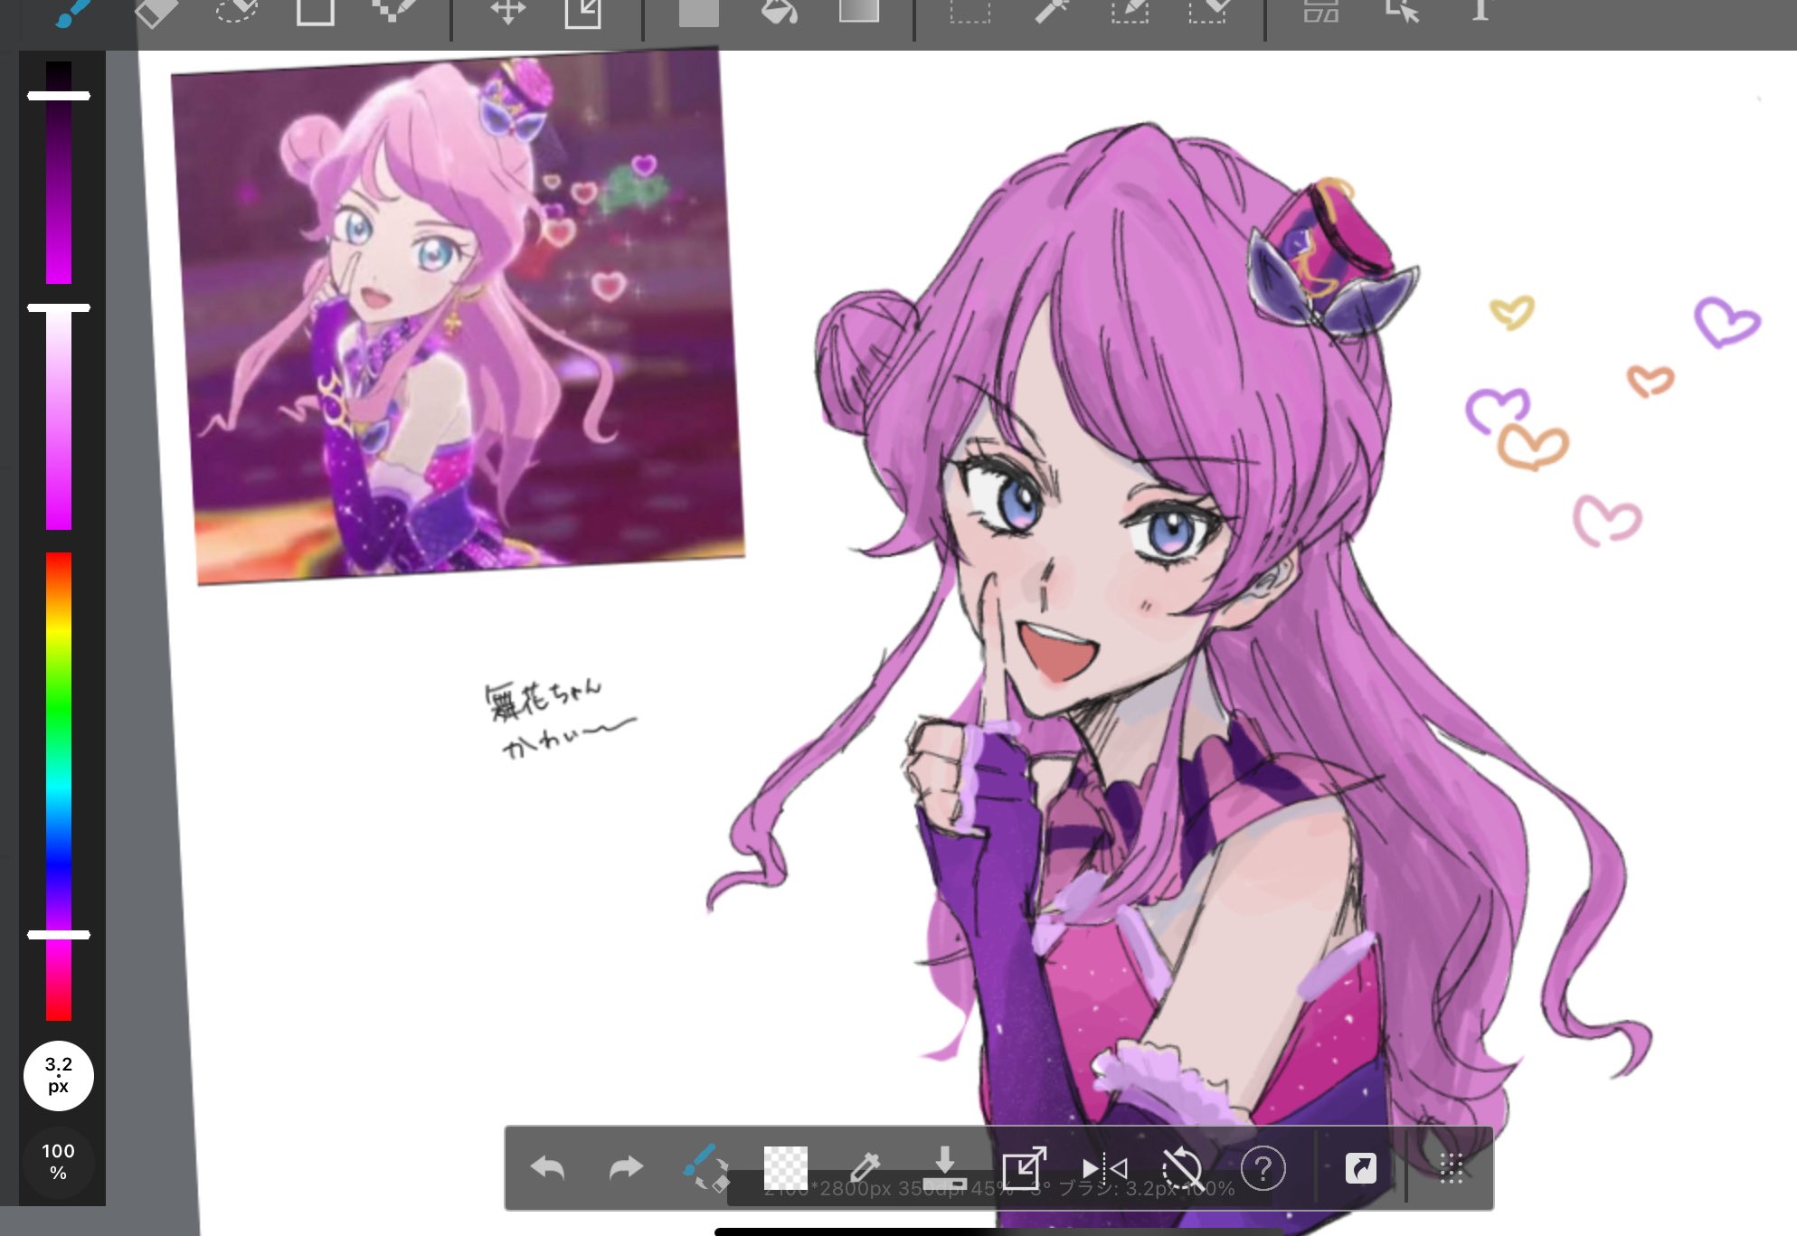
Task: Open the Transform tool
Action: click(x=583, y=13)
